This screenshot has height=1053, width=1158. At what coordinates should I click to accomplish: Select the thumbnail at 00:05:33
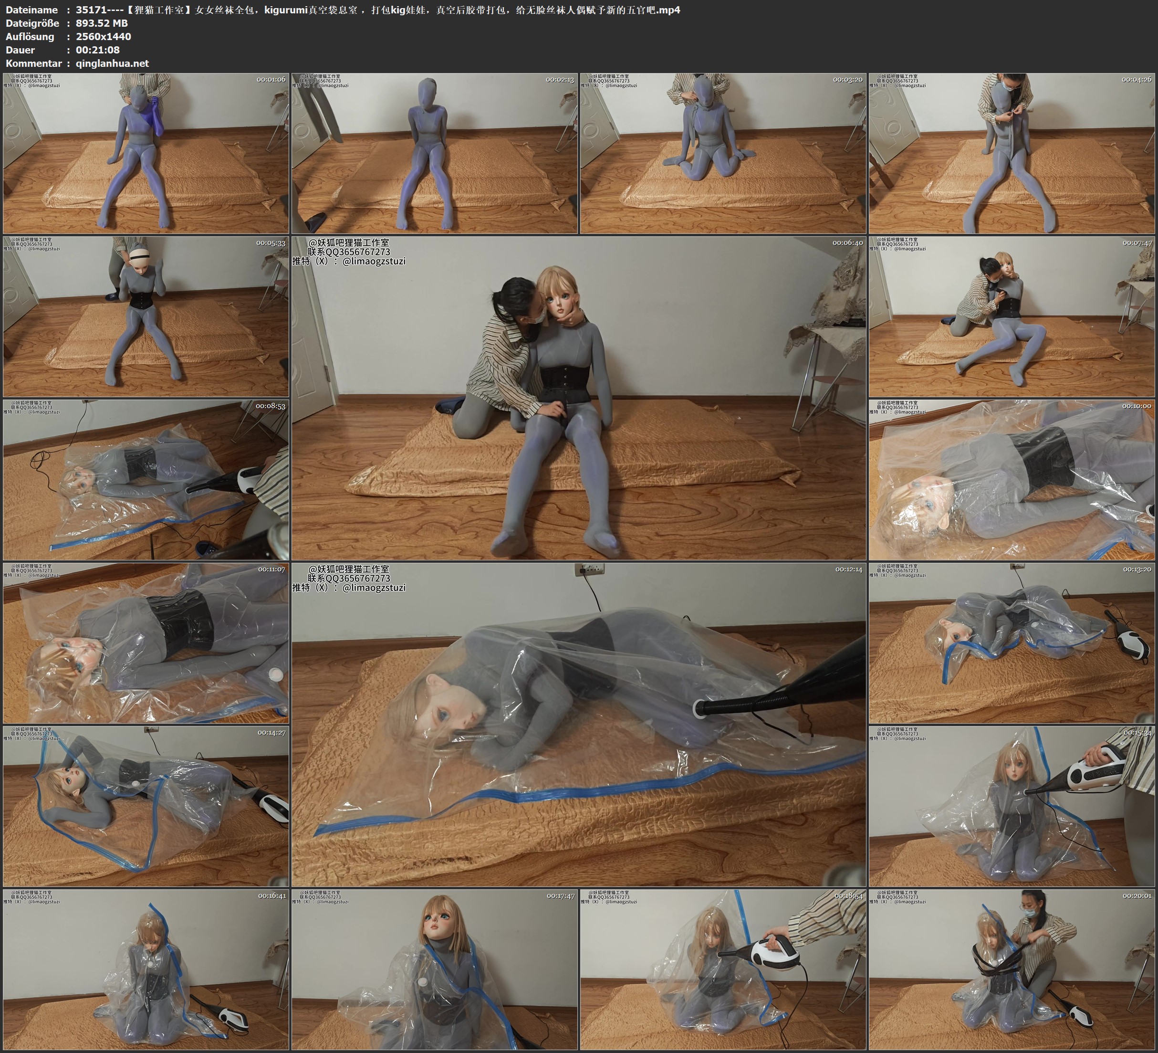pyautogui.click(x=146, y=316)
